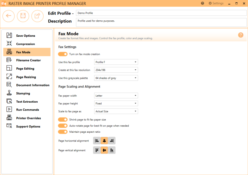Toggle Turn on fax mode creation
The image size is (248, 175).
pos(63,54)
